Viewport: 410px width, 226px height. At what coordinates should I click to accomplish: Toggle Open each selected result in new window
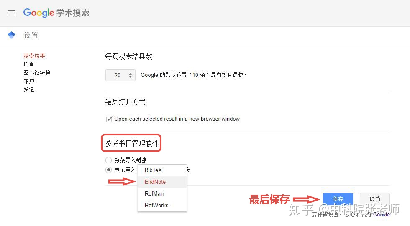coord(109,119)
